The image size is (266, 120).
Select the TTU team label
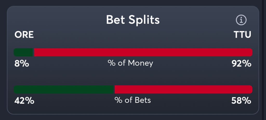pyautogui.click(x=242, y=35)
